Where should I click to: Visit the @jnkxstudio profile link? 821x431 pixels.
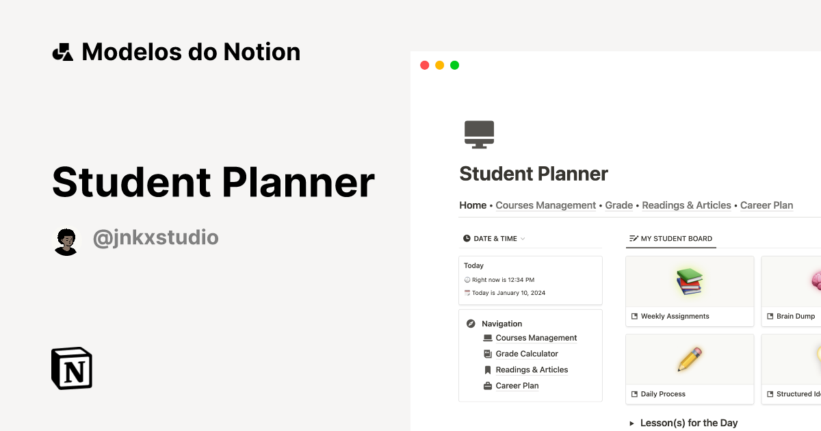click(x=156, y=237)
